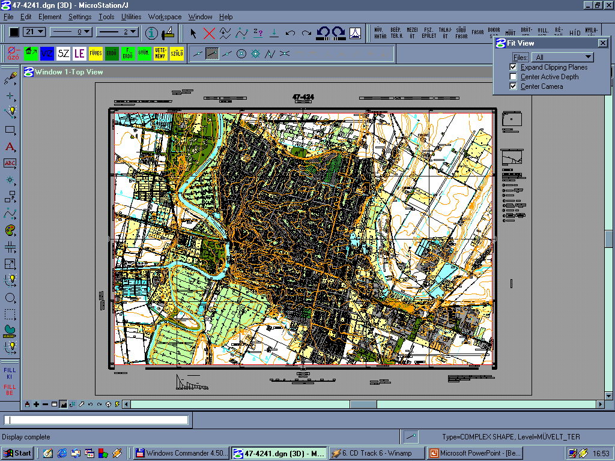Click the dark green ERDŐ icon

click(x=112, y=53)
